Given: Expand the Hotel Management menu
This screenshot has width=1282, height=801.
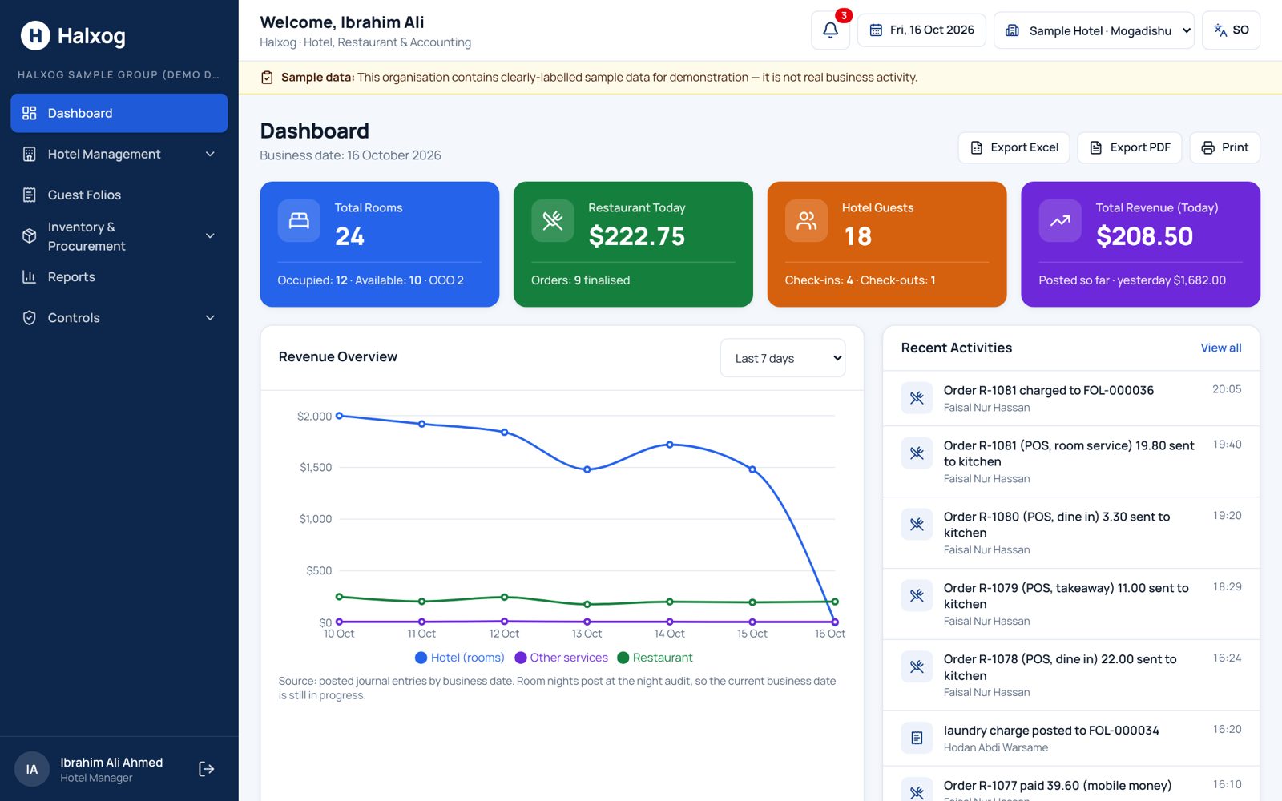Looking at the screenshot, I should [x=119, y=154].
